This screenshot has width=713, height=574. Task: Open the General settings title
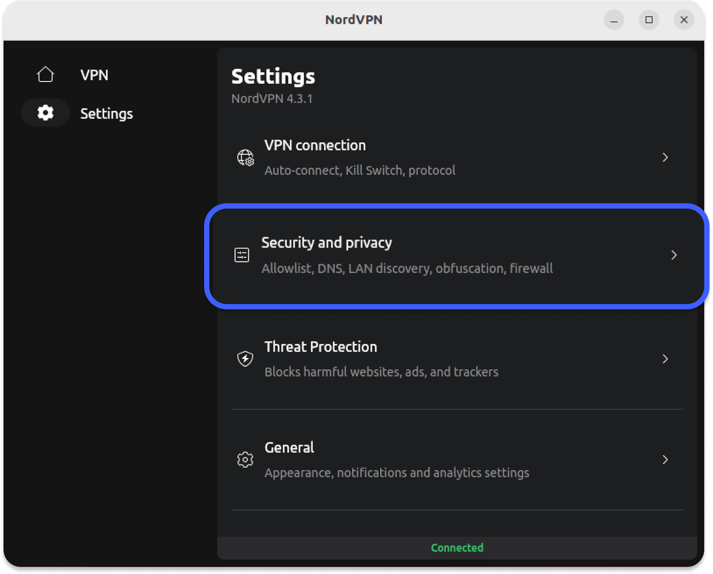(289, 448)
